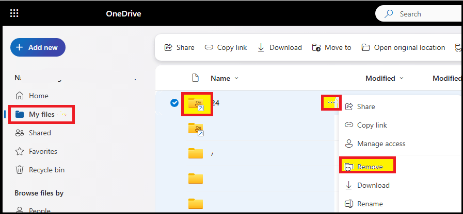Browse files by People
This screenshot has width=463, height=214.
pyautogui.click(x=33, y=210)
